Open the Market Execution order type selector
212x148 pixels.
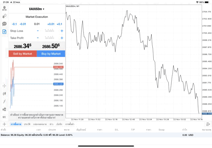37,17
